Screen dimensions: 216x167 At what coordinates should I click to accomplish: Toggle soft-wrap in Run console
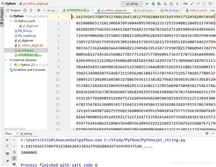click(14, 152)
